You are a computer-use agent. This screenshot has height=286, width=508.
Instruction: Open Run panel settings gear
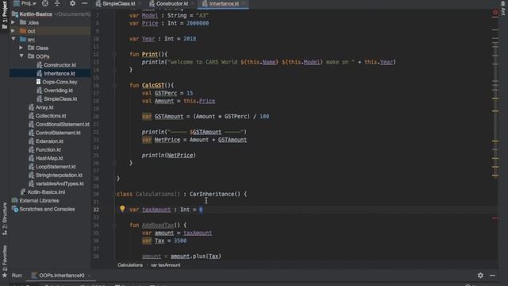pos(480,276)
